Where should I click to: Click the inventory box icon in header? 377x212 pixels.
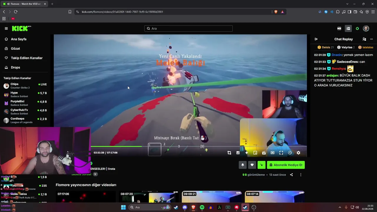point(348,29)
